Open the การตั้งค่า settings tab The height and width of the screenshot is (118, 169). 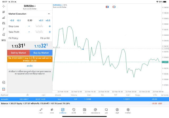128,111
